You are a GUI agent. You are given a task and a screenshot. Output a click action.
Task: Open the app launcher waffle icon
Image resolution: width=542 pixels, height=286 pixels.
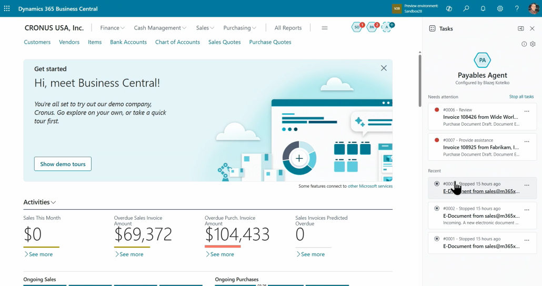pyautogui.click(x=7, y=8)
